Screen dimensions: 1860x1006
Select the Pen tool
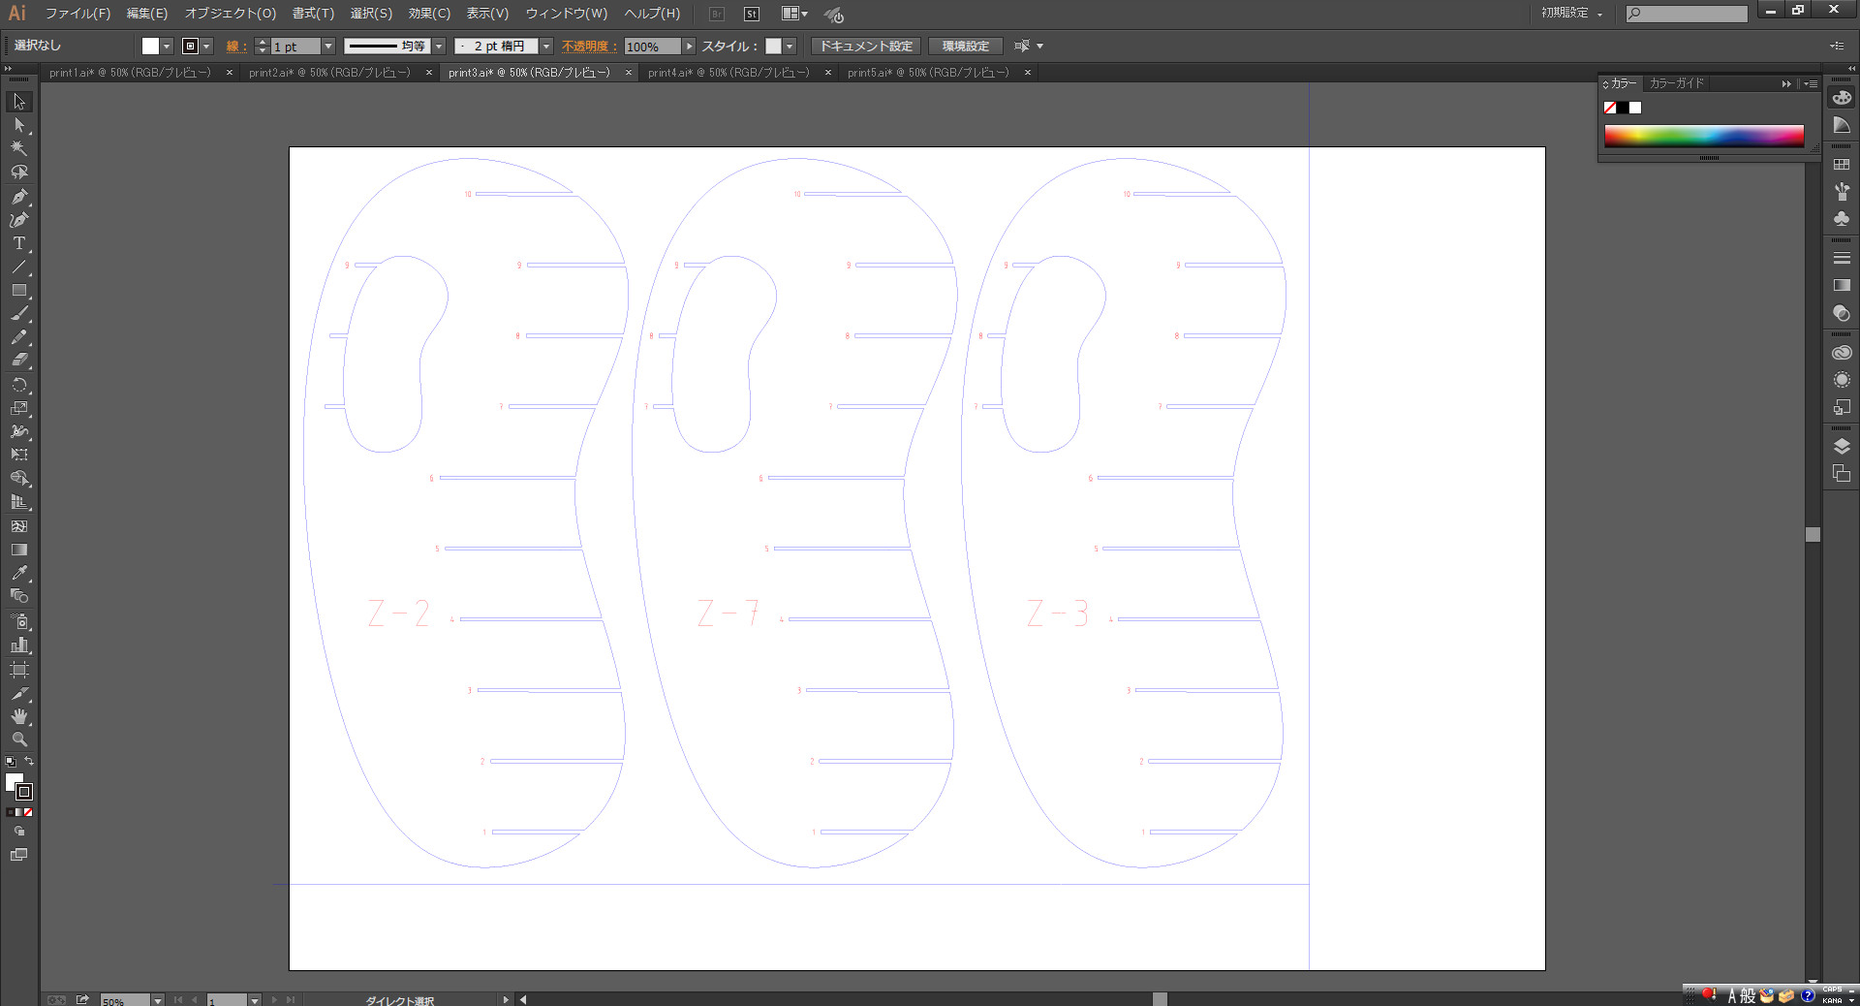[x=19, y=196]
